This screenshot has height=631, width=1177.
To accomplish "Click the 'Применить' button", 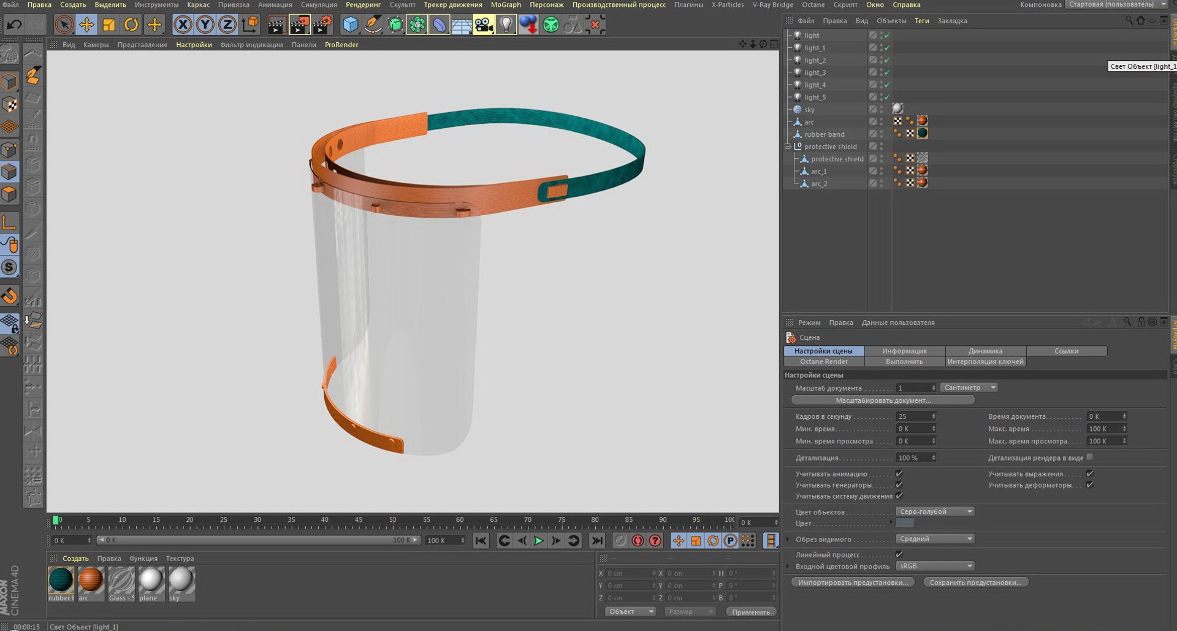I will (751, 612).
